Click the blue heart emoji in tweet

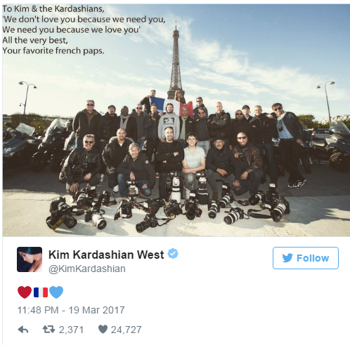pyautogui.click(x=56, y=292)
